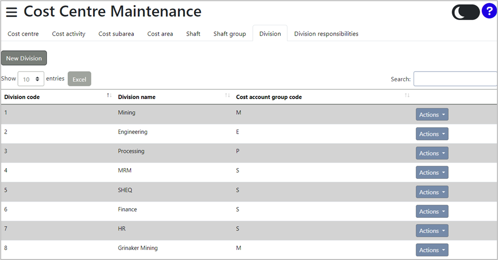Open Actions dropdown for SHEQ row

point(432,192)
